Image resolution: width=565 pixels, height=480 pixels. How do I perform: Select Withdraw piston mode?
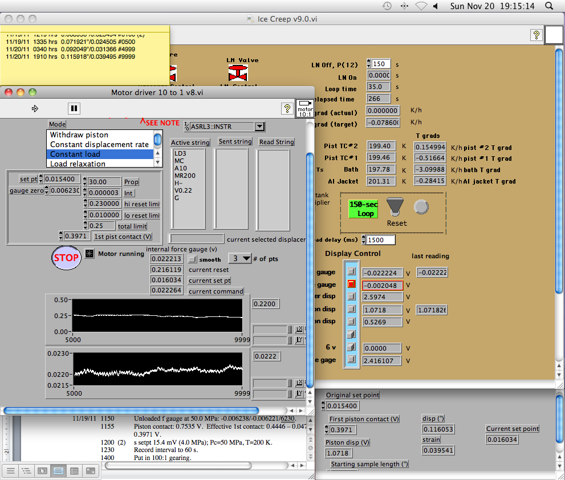point(79,135)
